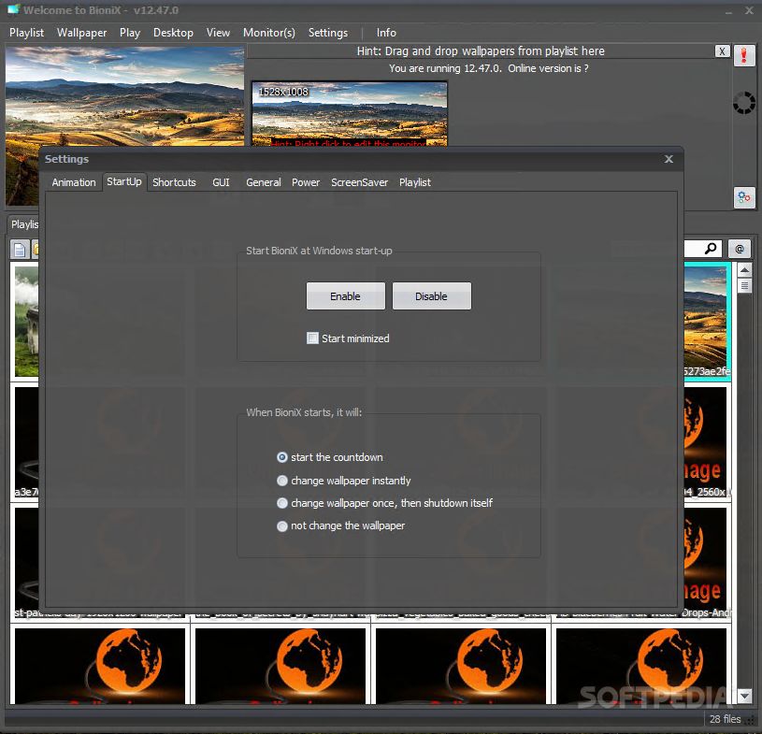The width and height of the screenshot is (762, 734).
Task: Switch to the StartUp tab
Action: click(124, 181)
